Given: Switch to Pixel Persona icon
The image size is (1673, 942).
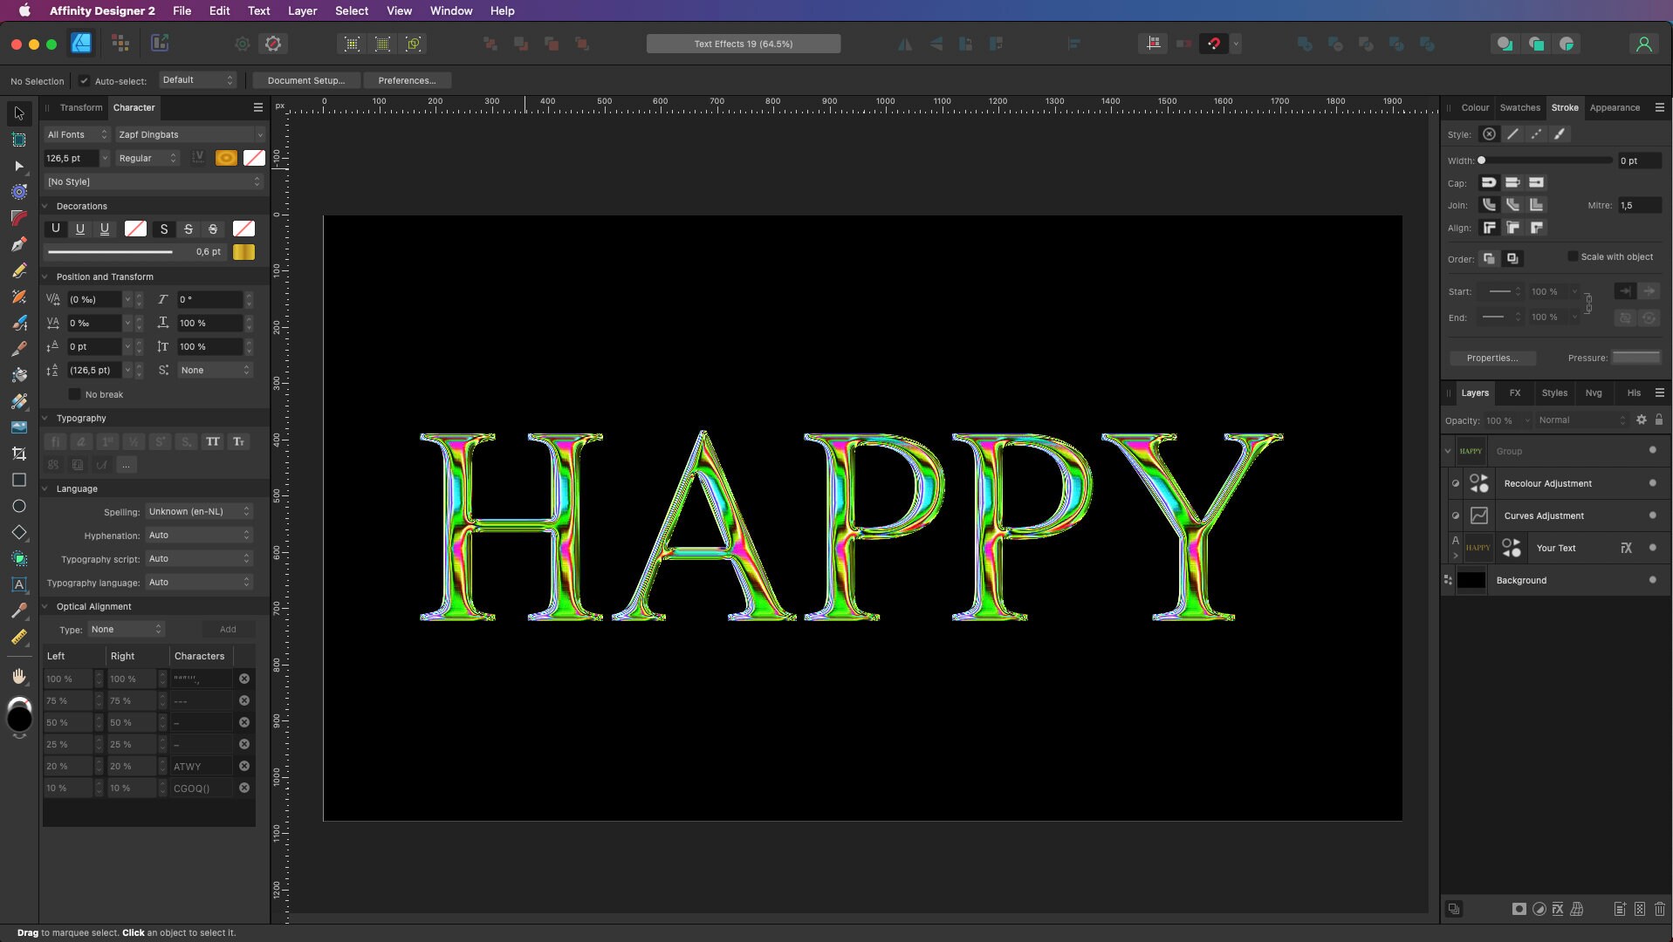Looking at the screenshot, I should click(120, 44).
